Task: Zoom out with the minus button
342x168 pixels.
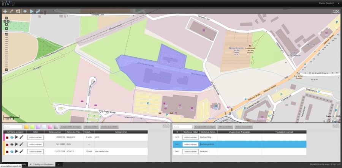Action: [x=6, y=70]
